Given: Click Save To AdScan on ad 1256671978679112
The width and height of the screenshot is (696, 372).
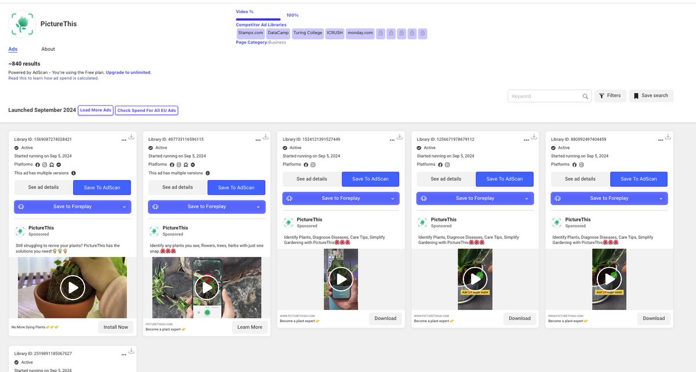Looking at the screenshot, I should pyautogui.click(x=505, y=179).
